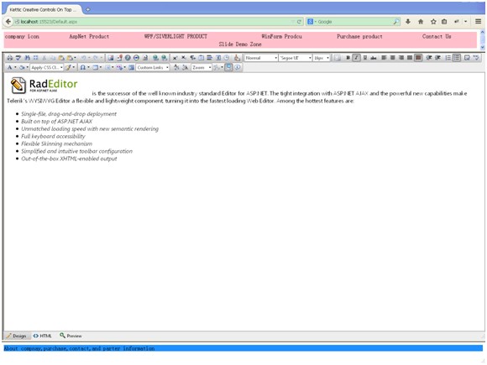The height and width of the screenshot is (365, 487).
Task: Open the WinForm Produ menu item
Action: [281, 36]
